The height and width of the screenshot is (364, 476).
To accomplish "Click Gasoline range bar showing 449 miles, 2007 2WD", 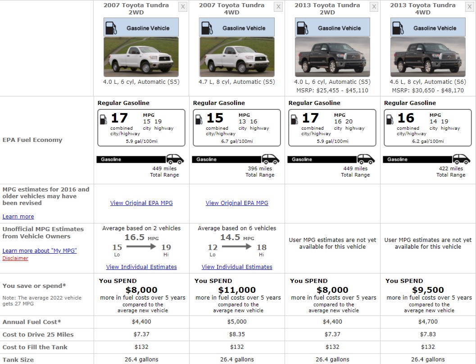I will pyautogui.click(x=131, y=159).
